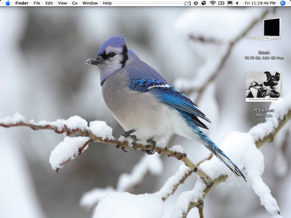Viewport: 291px width, 218px height.
Task: Open the Edit menu
Action: pos(49,3)
